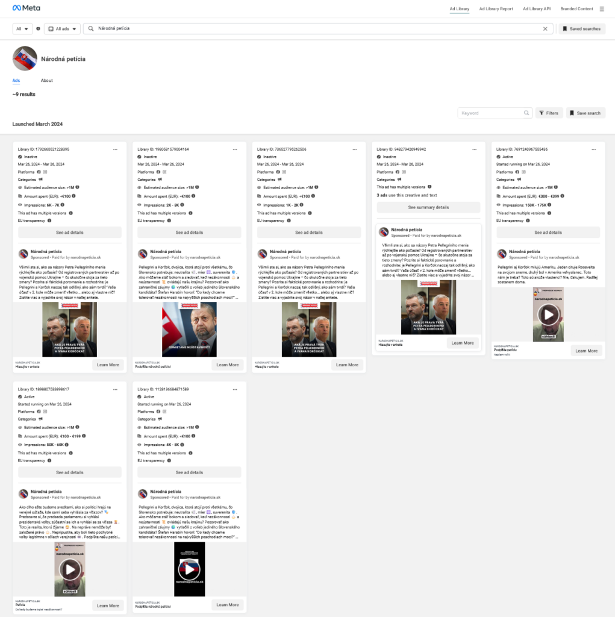Image resolution: width=615 pixels, height=617 pixels.
Task: Click the info icon beside Impressions 150K - 175K
Action: (549, 205)
